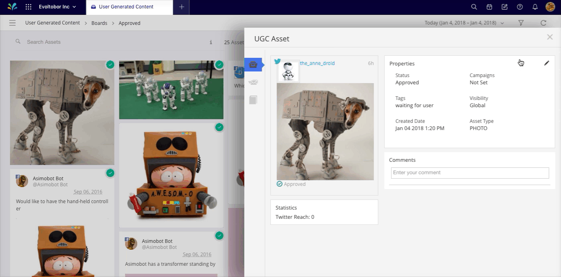This screenshot has width=561, height=277.
Task: Select the asset details briefcase side tab
Action: pyautogui.click(x=253, y=65)
